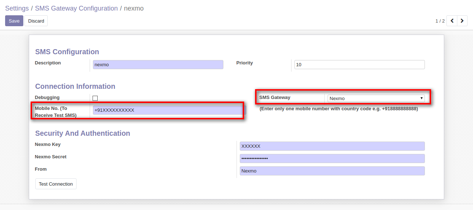Screen dimensions: 473x210
Task: Click the Settings breadcrumb link
Action: (17, 8)
